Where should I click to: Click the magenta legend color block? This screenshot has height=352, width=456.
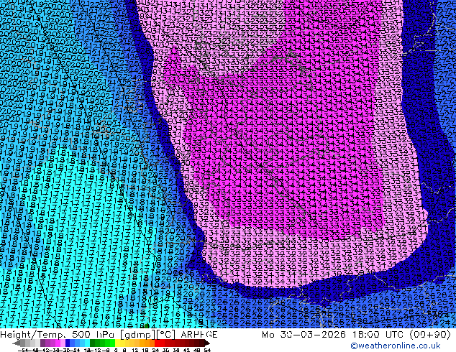(x=58, y=343)
